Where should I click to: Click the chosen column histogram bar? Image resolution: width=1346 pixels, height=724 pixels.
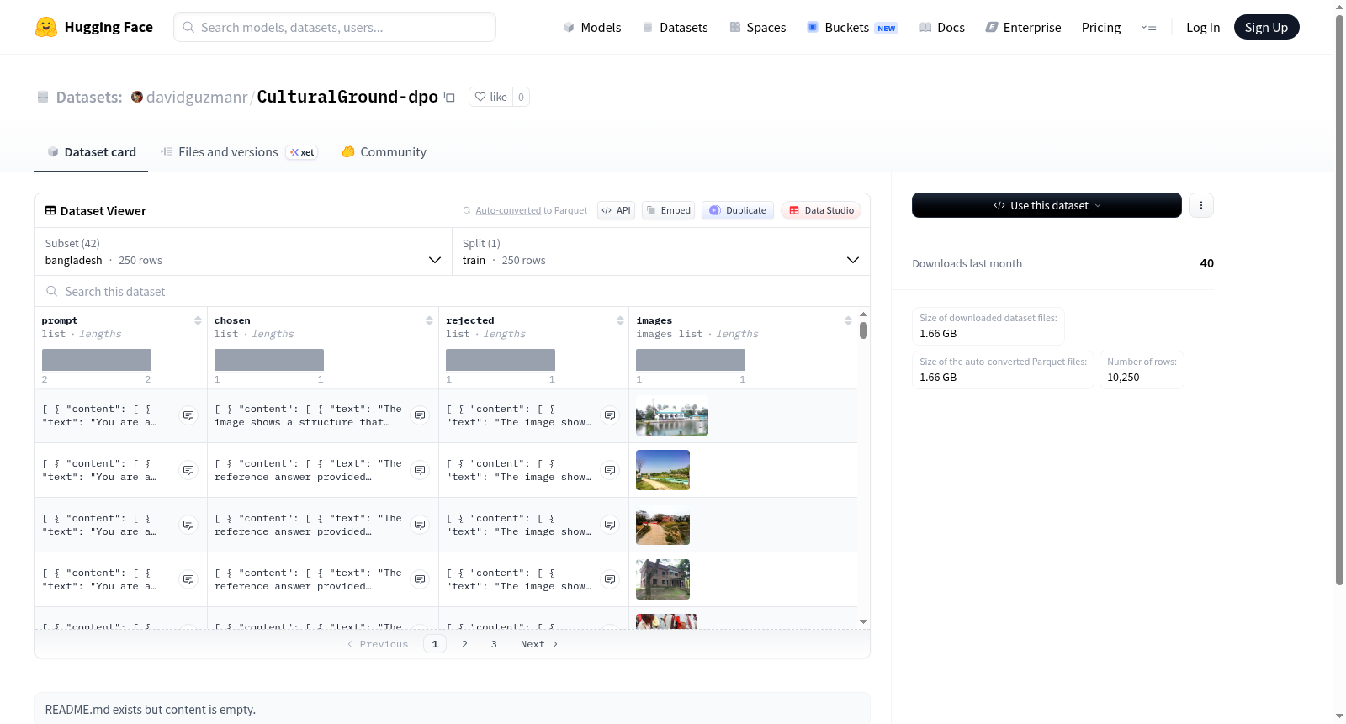click(269, 360)
